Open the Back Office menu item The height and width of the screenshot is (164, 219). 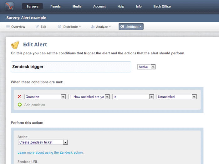click(162, 7)
